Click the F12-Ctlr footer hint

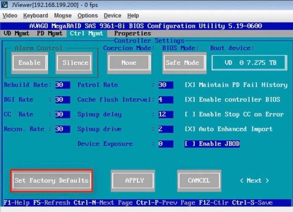214,203
